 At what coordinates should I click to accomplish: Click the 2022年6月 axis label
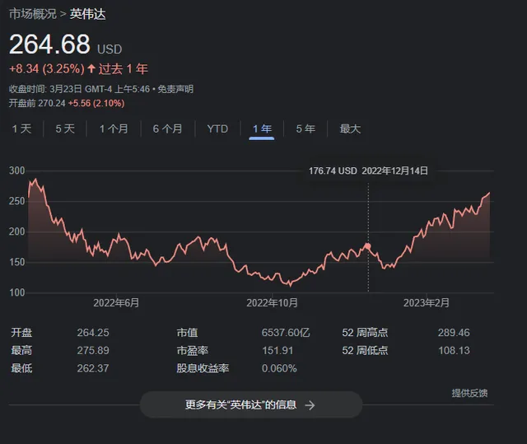[x=115, y=302]
